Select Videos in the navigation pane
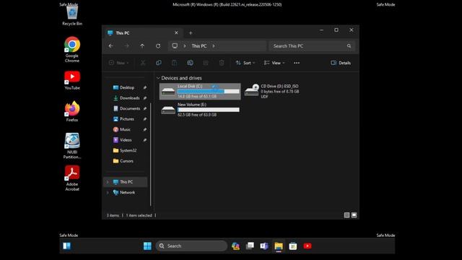This screenshot has width=462, height=260. (126, 140)
